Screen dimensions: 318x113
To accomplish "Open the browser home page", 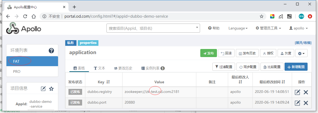I will pyautogui.click(x=34, y=16).
